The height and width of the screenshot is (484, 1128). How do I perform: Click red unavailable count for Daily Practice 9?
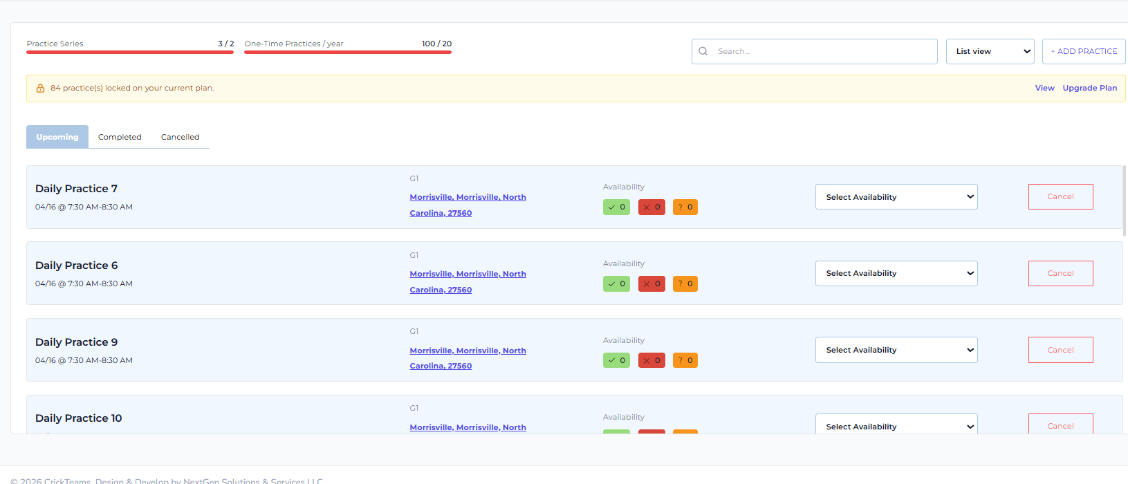point(651,360)
